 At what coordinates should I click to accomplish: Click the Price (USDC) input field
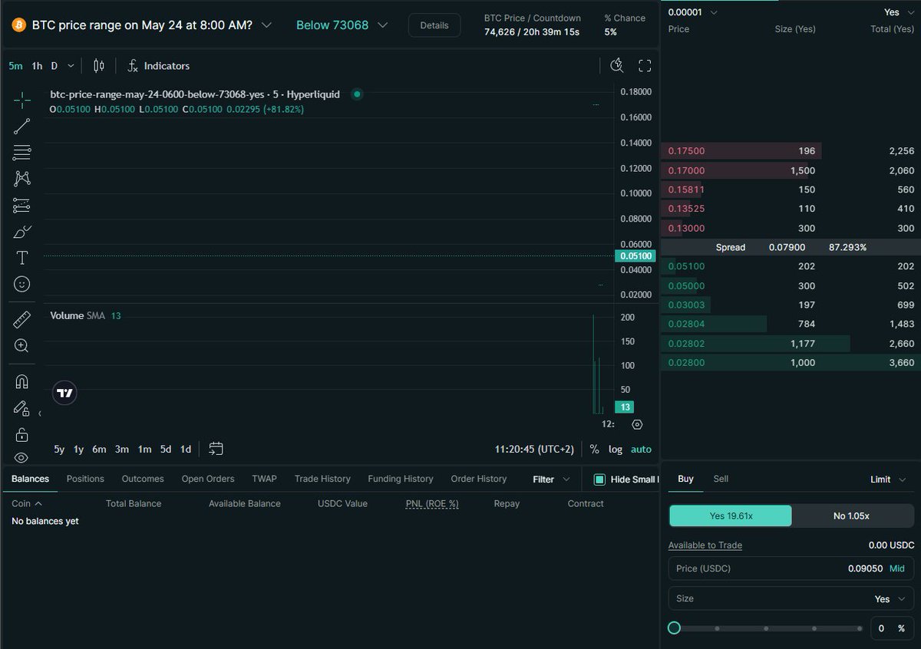791,568
